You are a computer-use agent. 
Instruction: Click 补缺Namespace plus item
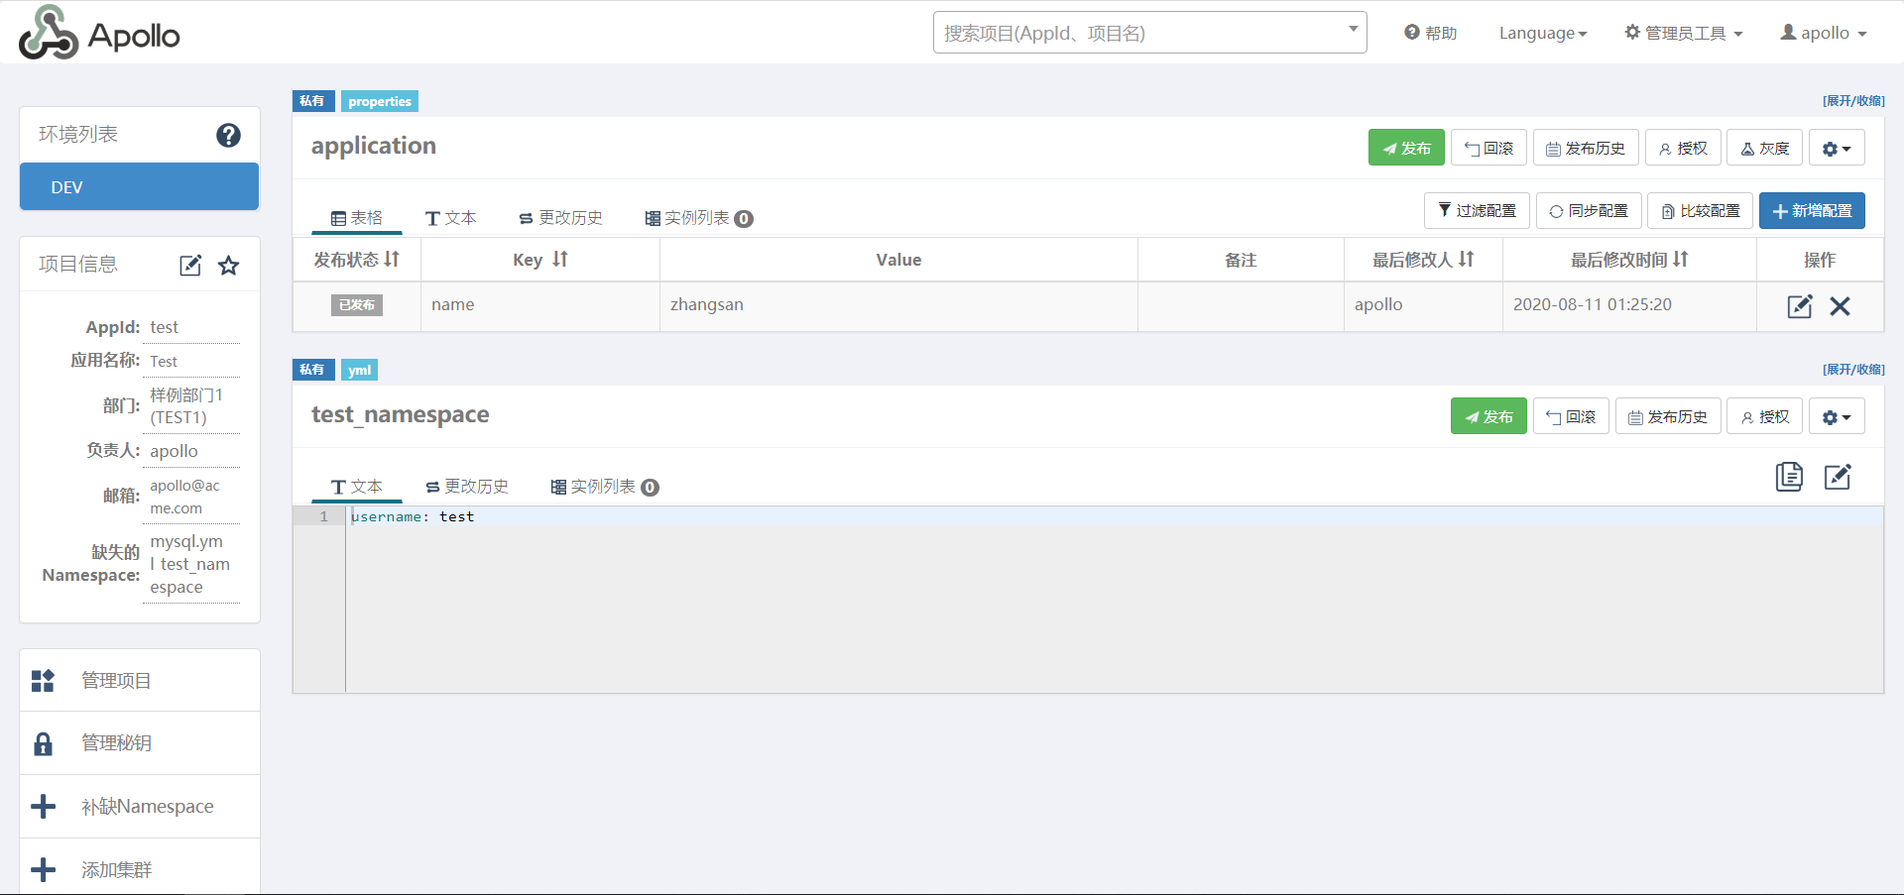(140, 807)
